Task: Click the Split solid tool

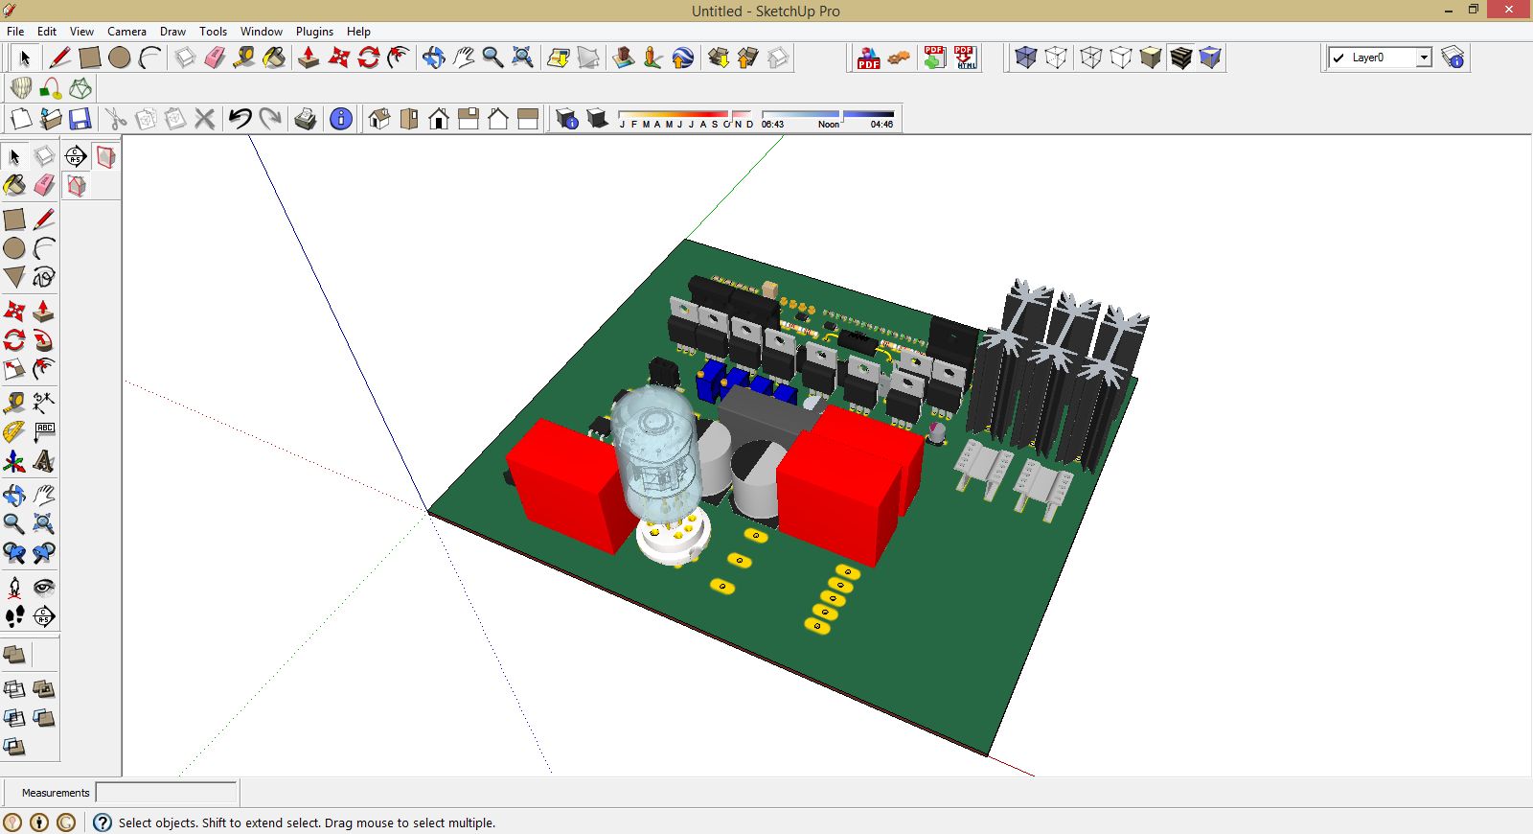Action: (14, 747)
